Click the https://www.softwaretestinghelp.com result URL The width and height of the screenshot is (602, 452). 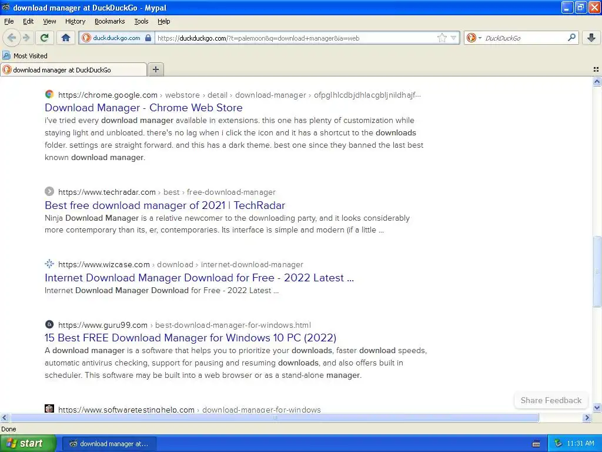(x=126, y=410)
